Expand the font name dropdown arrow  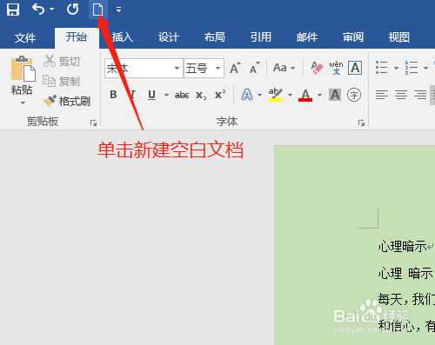pyautogui.click(x=177, y=69)
